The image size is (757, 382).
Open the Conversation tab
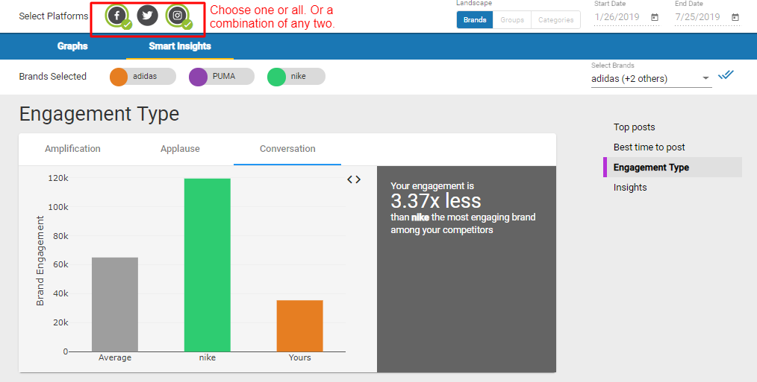287,149
